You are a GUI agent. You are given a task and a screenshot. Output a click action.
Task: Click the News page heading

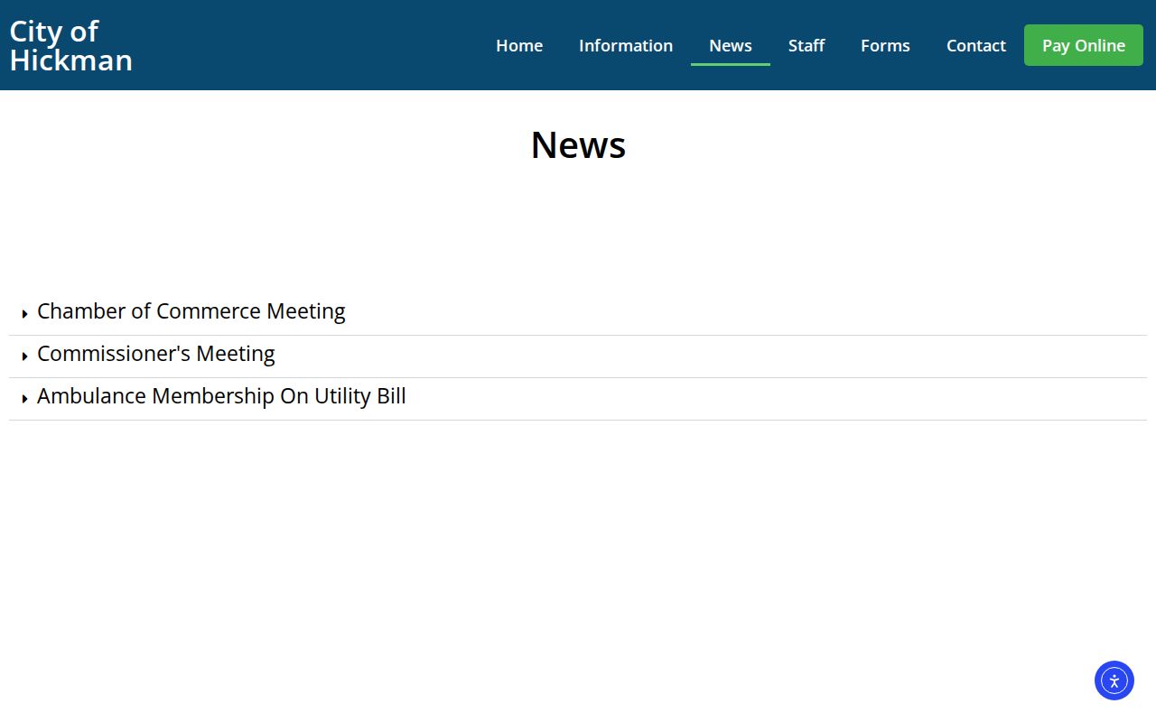click(x=578, y=144)
